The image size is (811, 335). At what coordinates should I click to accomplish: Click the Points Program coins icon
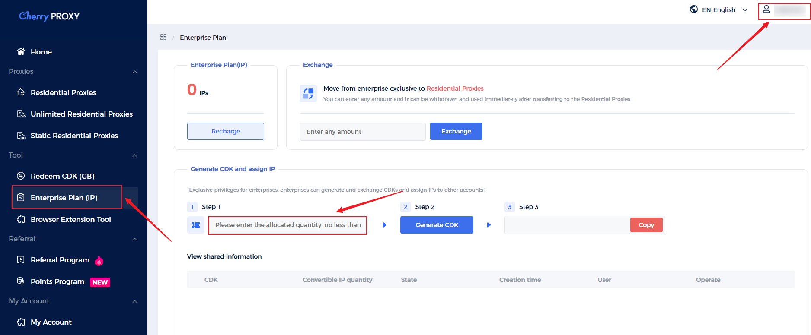pos(21,281)
